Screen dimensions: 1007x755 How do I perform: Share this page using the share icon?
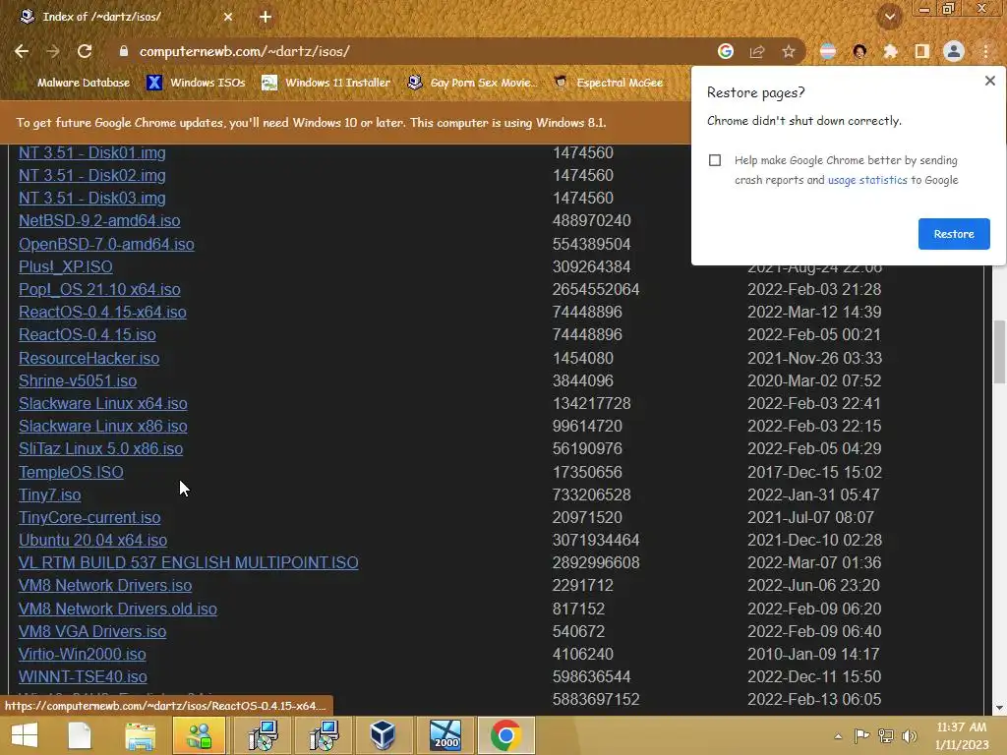(x=757, y=51)
